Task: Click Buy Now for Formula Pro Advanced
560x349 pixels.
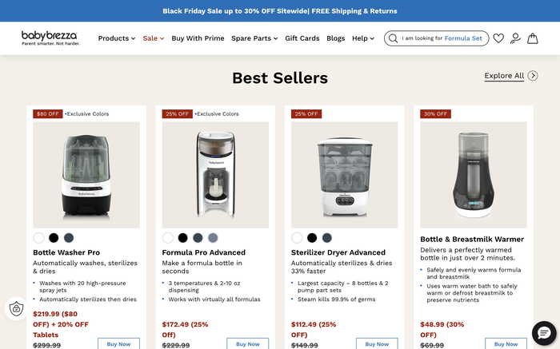Action: point(247,343)
